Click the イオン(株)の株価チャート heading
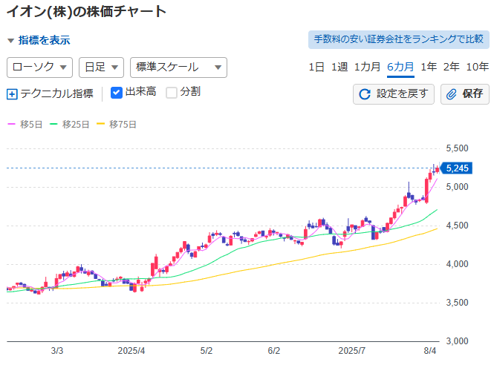Viewport: 494px width, 365px height. pyautogui.click(x=87, y=12)
